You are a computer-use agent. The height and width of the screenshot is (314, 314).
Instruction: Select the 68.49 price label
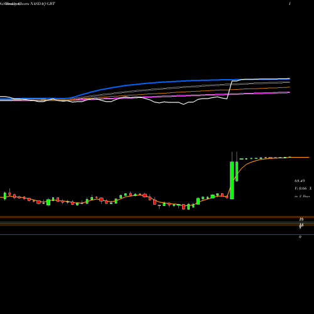[300, 180]
